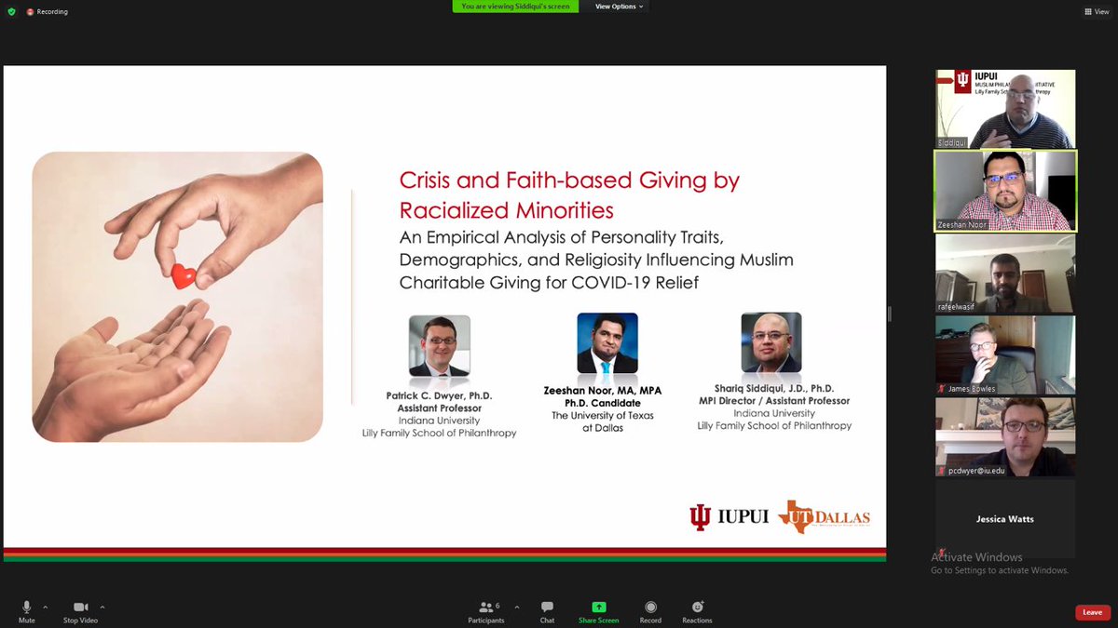Select the Jessica Watts participant tile
Screen dimensions: 1118x628
click(1005, 519)
